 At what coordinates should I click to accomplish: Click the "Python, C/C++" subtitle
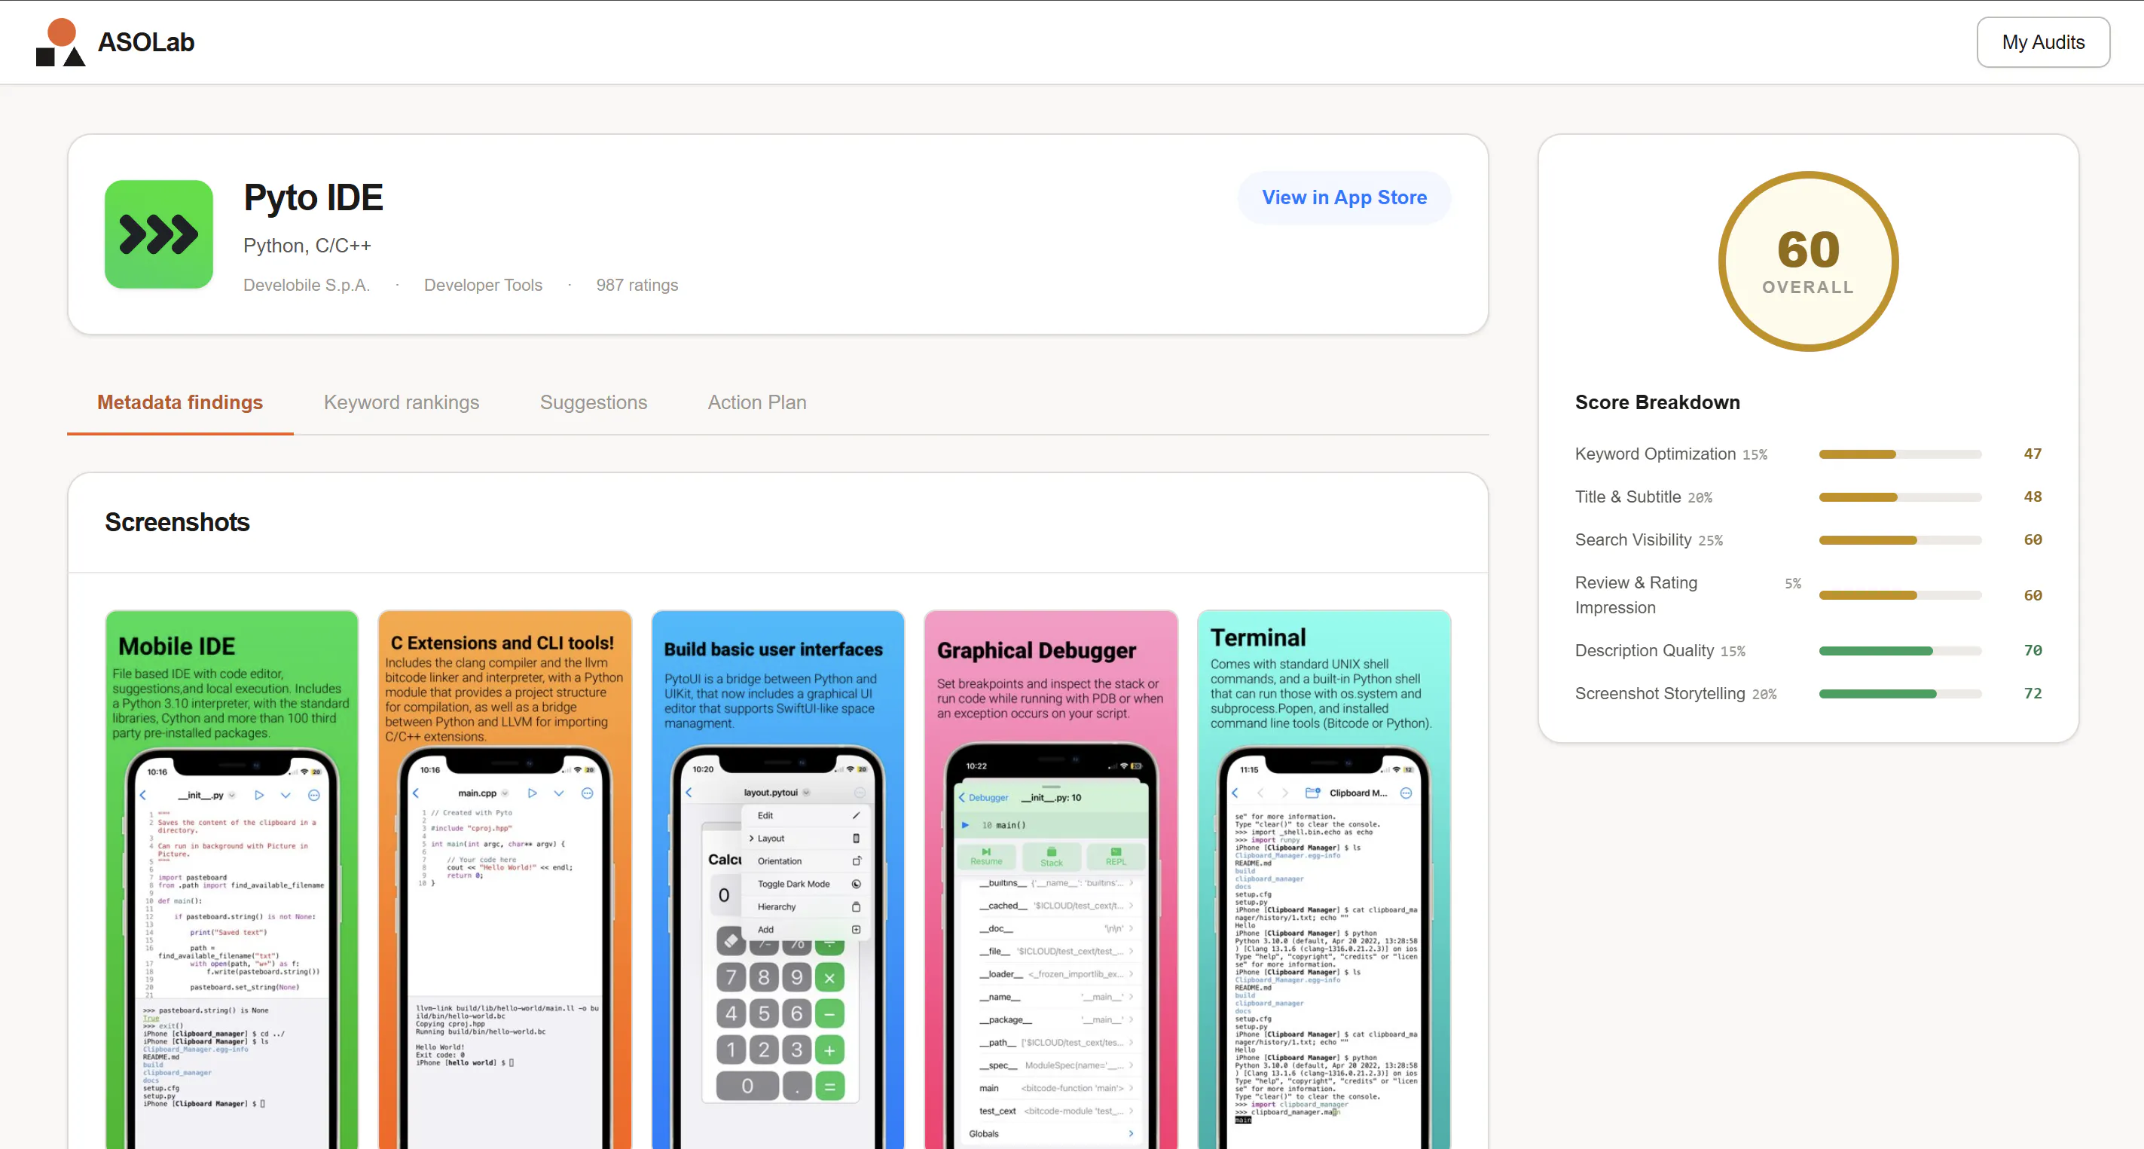click(x=307, y=246)
